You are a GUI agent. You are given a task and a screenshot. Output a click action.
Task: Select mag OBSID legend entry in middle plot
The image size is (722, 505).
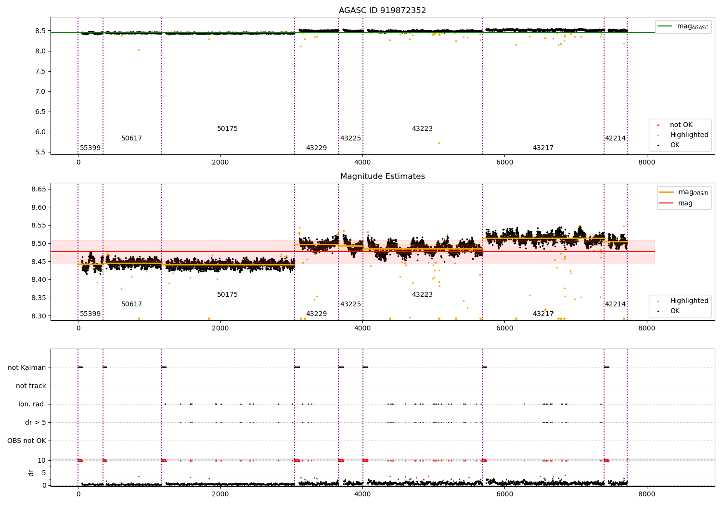pyautogui.click(x=684, y=192)
